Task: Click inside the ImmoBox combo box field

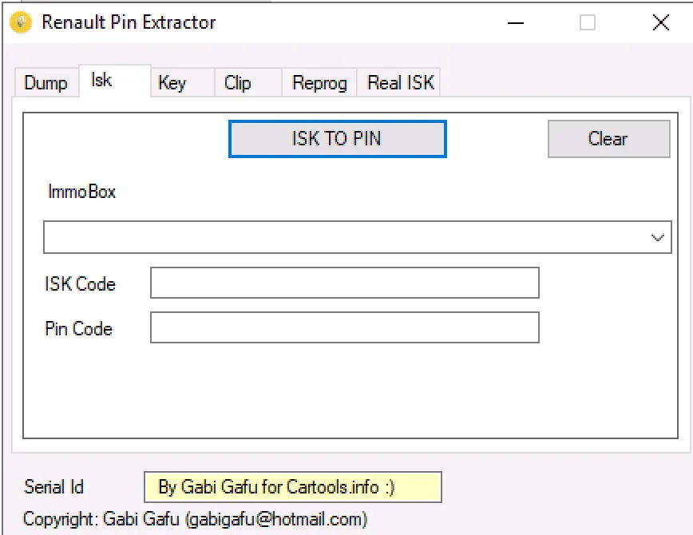Action: (357, 237)
